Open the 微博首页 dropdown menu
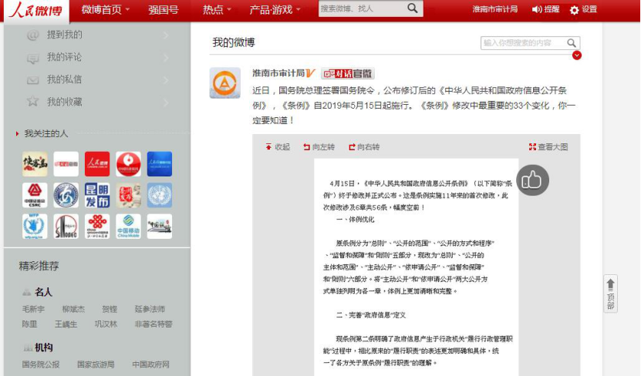 [x=106, y=10]
